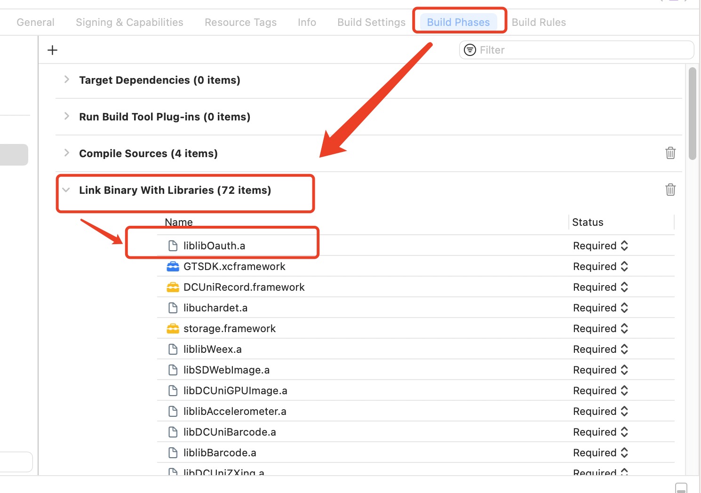Open the Signing & Capabilities tab
The image size is (701, 493).
pyautogui.click(x=129, y=23)
